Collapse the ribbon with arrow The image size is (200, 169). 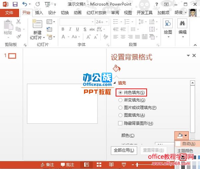click(x=195, y=45)
